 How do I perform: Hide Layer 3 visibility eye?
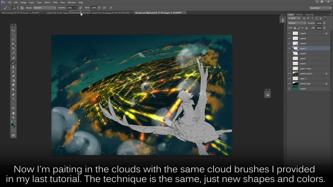(289, 49)
